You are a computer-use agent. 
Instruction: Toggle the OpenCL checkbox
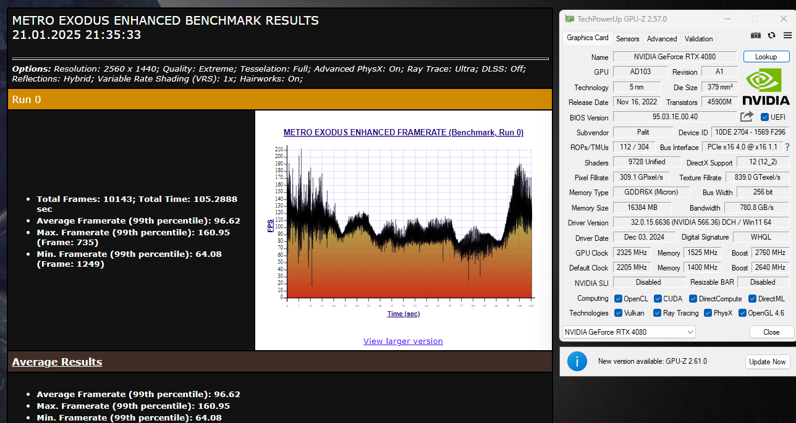tap(618, 298)
